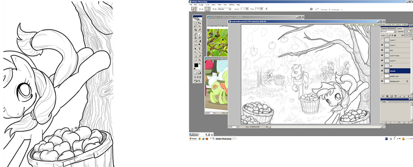Click the create new layer icon
The image size is (413, 167).
404,96
